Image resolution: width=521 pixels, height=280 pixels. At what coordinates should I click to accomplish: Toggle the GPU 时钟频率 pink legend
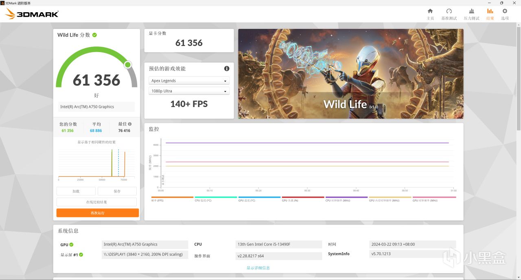click(434, 199)
